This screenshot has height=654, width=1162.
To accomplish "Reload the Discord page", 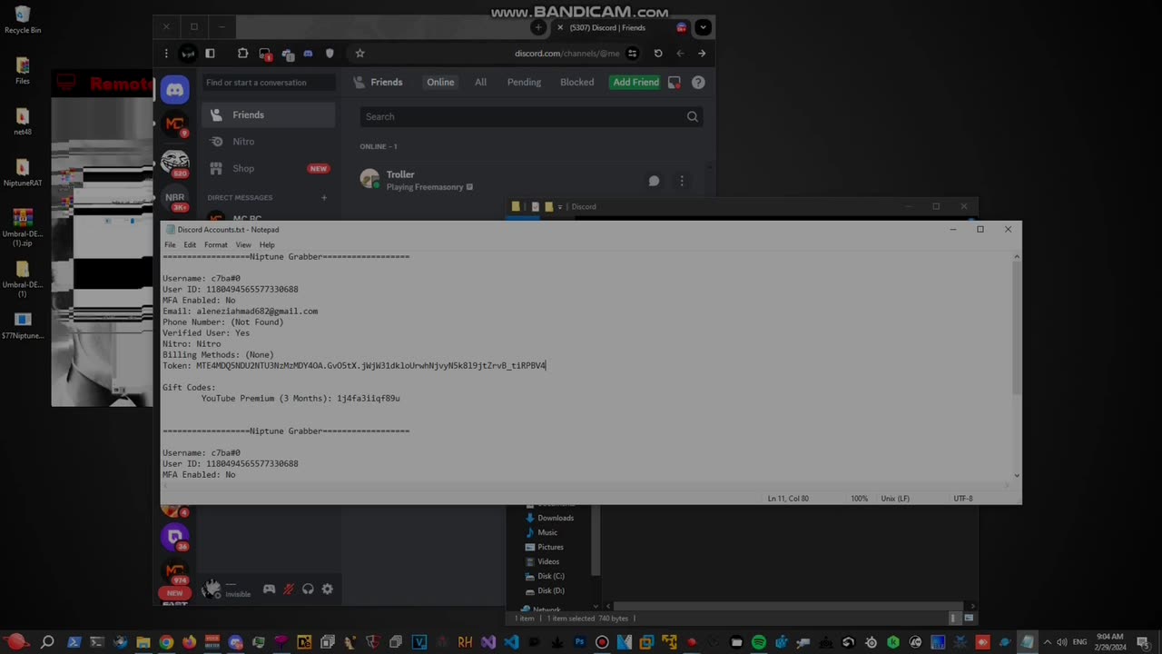I will coord(658,54).
